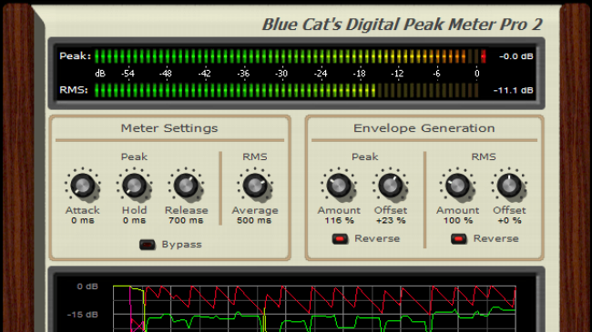Toggle the Bypass LED switch
The height and width of the screenshot is (332, 592).
pos(148,245)
